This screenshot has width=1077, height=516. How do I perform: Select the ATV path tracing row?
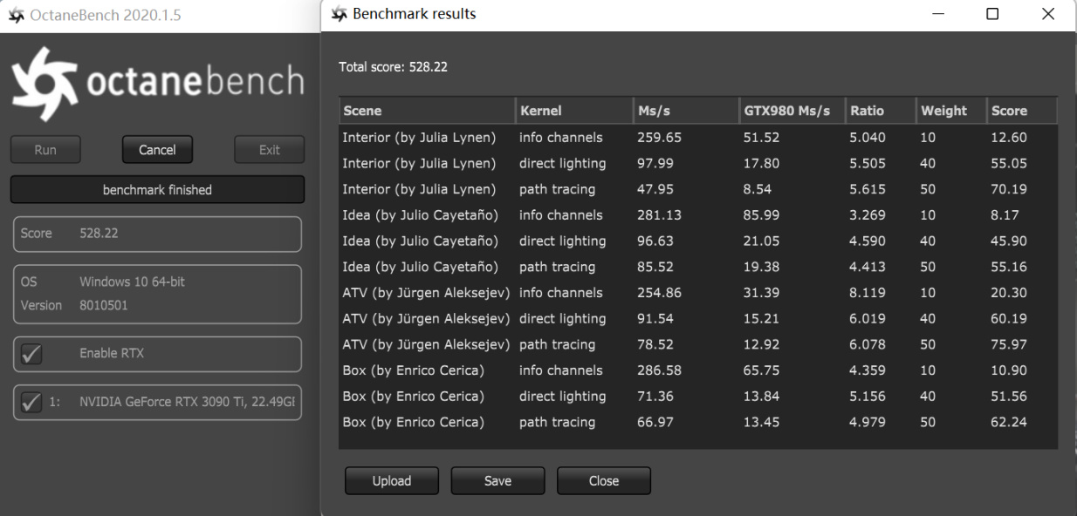point(557,344)
